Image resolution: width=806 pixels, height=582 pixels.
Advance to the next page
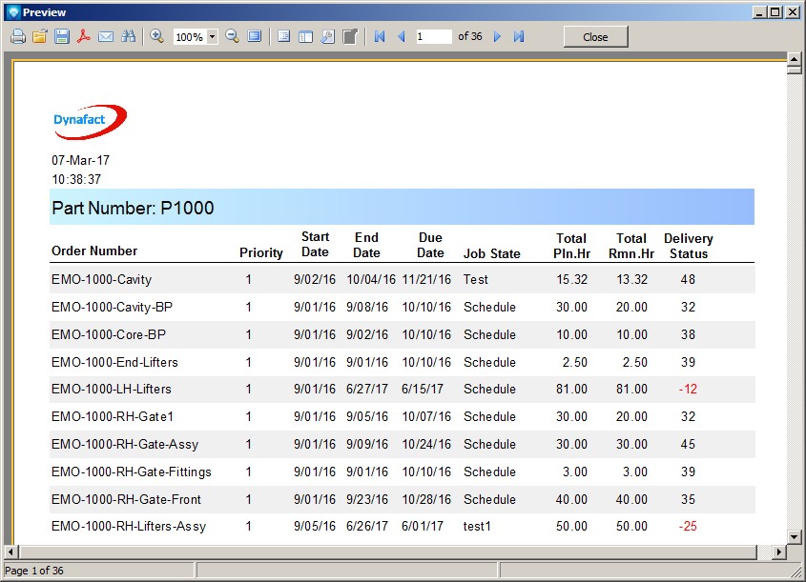point(497,36)
